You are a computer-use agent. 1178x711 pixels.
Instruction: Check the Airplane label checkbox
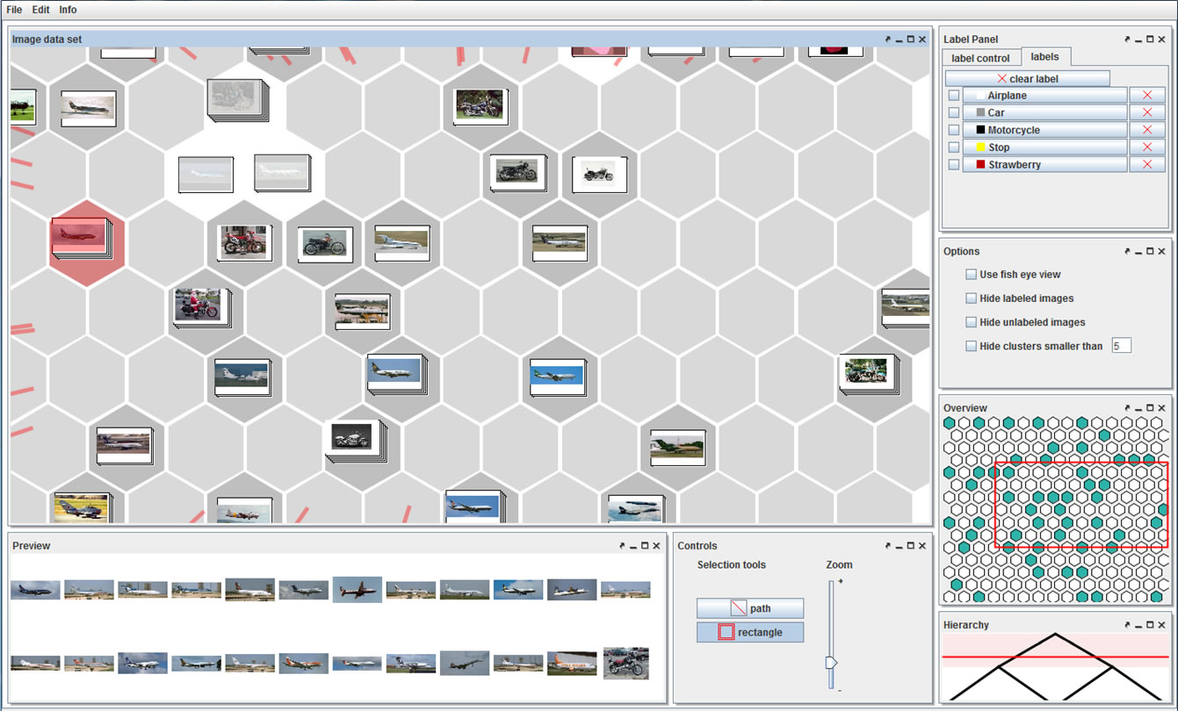pos(954,95)
